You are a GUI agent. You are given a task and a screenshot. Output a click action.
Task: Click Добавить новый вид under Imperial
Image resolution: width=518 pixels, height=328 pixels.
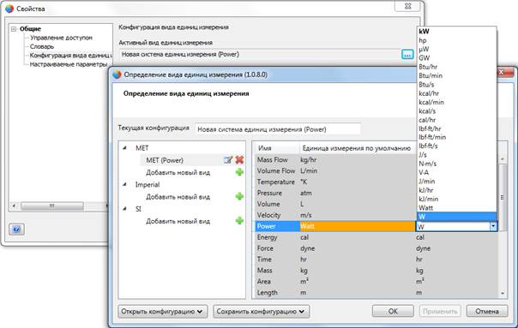click(x=178, y=197)
